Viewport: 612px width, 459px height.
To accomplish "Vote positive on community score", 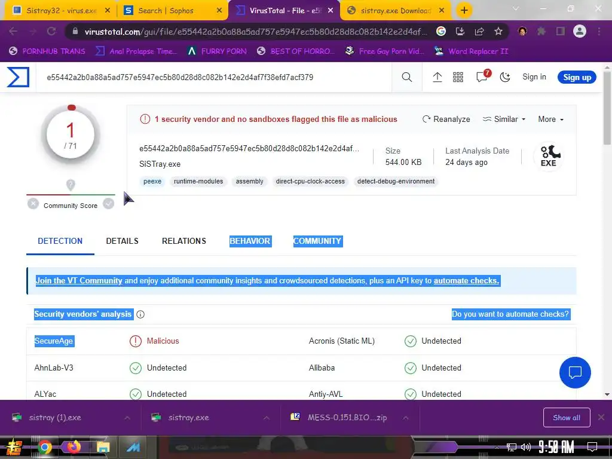I will 109,203.
